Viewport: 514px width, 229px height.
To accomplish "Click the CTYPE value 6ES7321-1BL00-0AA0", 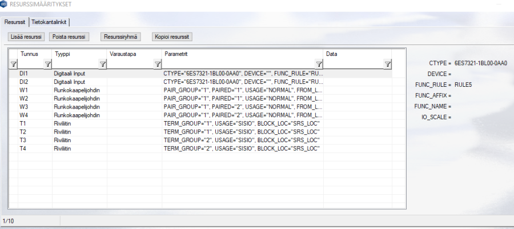I will point(481,63).
